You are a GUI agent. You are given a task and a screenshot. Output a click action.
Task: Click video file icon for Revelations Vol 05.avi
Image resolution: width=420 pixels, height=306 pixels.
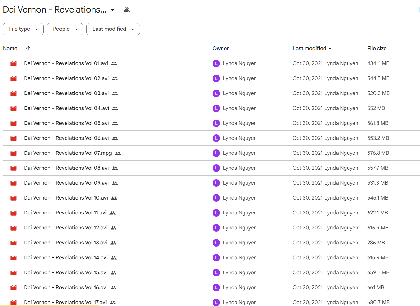(x=13, y=123)
